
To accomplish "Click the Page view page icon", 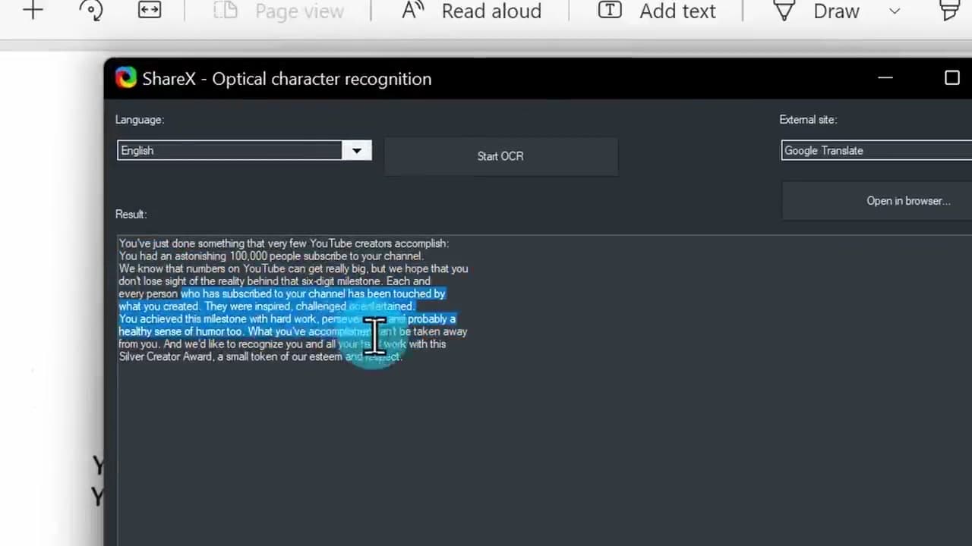I will (x=225, y=11).
